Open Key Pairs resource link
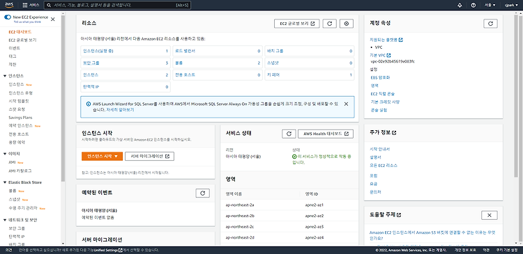This screenshot has height=254, width=523. 273,75
